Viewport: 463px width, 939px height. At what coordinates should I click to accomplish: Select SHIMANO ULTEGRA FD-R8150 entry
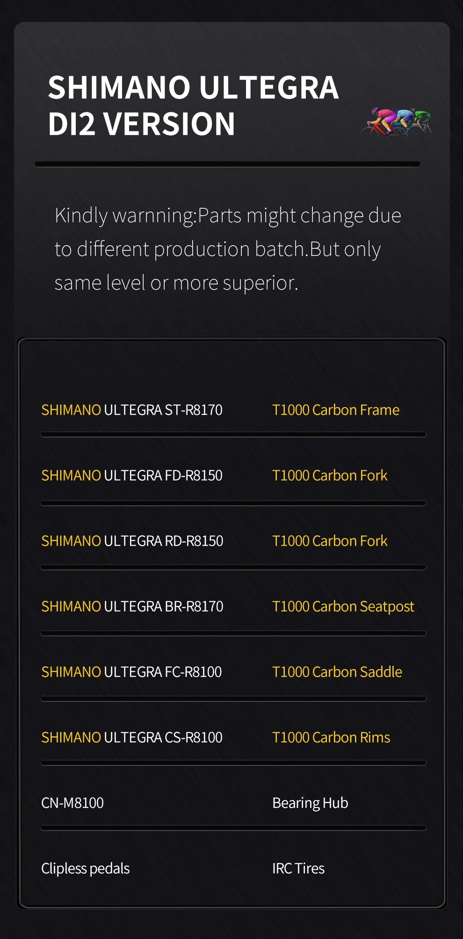point(132,475)
